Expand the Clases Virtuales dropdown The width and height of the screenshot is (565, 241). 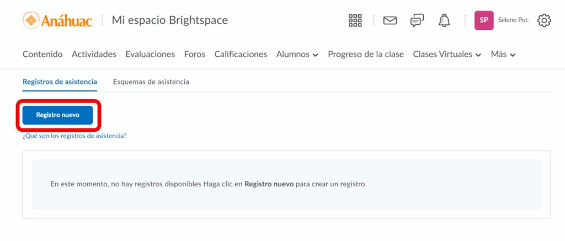447,54
